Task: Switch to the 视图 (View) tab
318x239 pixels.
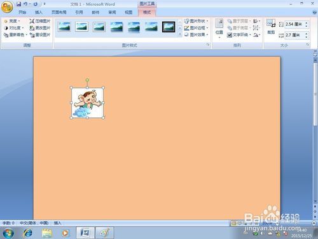Action: point(128,12)
